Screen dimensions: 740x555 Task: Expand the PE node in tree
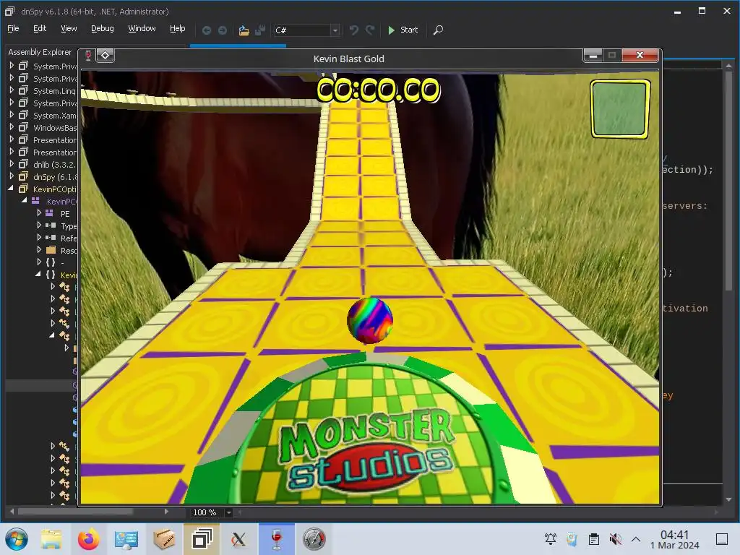(x=39, y=213)
